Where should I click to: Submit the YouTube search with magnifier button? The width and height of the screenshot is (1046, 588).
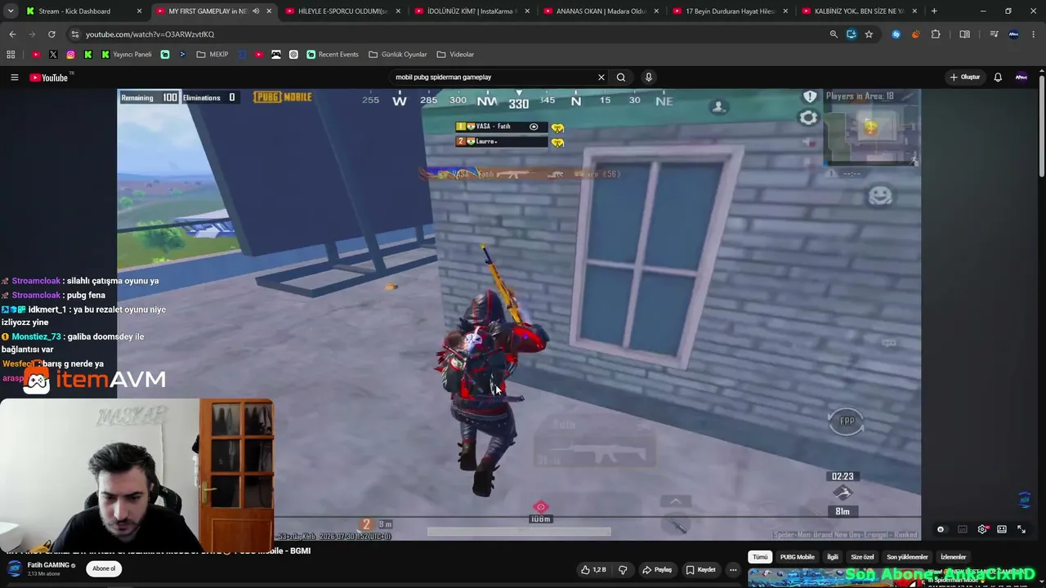(x=621, y=78)
